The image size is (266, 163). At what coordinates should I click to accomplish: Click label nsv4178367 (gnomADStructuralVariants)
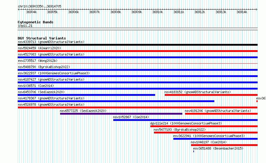click(x=51, y=98)
